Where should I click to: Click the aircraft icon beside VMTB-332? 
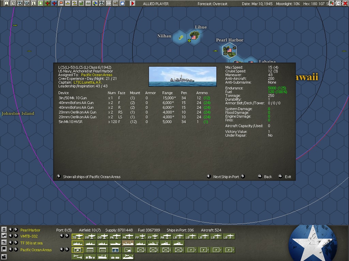tap(4, 236)
